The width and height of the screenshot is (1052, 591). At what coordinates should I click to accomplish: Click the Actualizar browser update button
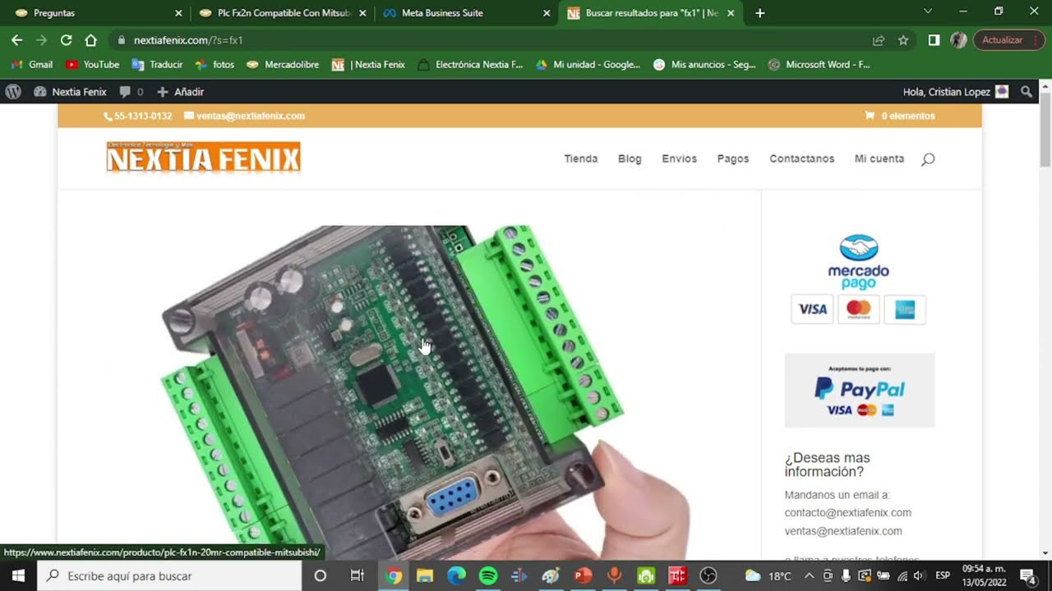[1008, 39]
